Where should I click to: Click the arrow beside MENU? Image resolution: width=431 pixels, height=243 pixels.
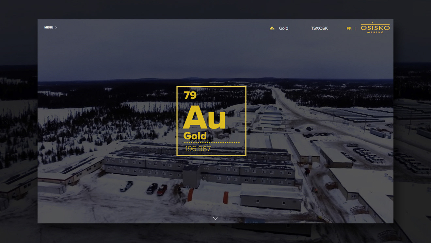point(56,27)
